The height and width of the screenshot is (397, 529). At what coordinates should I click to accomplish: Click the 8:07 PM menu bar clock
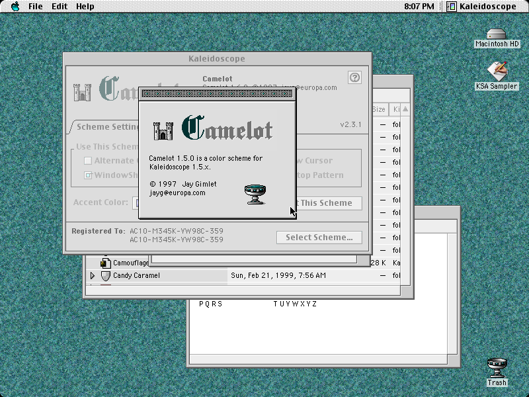pyautogui.click(x=419, y=7)
